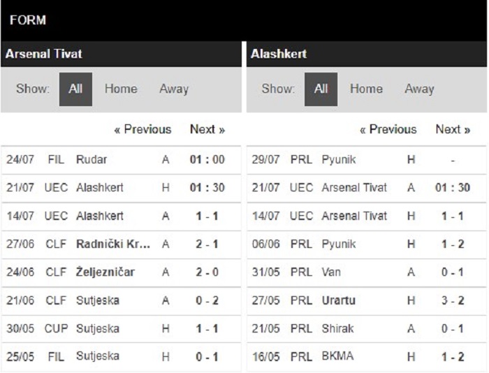Open the 27/06 Radnički Kr... match
489x373 pixels.
pyautogui.click(x=121, y=244)
